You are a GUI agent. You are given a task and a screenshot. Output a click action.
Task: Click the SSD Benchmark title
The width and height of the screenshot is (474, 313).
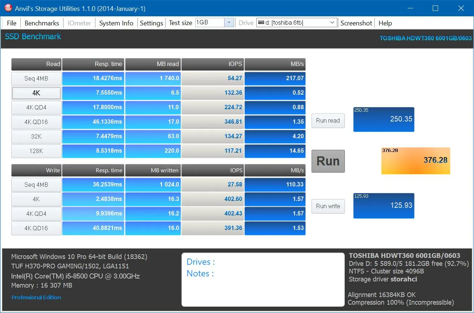tap(33, 37)
